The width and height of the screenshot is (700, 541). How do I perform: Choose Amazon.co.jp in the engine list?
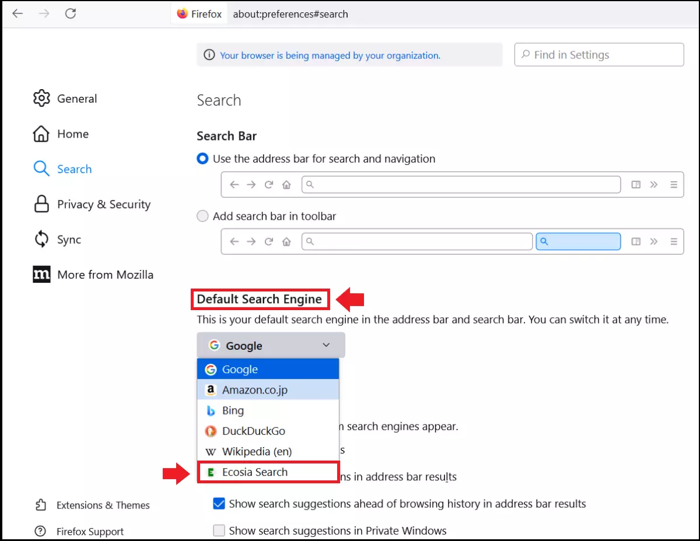tap(268, 390)
